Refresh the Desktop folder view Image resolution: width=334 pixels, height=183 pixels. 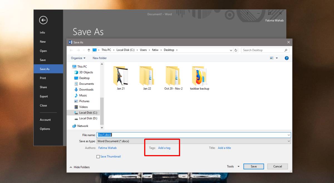(236, 50)
